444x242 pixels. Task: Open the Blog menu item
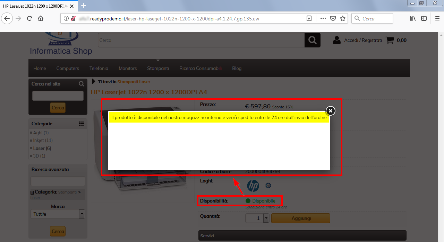click(237, 68)
